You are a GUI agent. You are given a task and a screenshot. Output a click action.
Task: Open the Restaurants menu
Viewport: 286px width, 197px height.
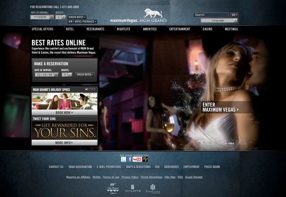(x=95, y=29)
